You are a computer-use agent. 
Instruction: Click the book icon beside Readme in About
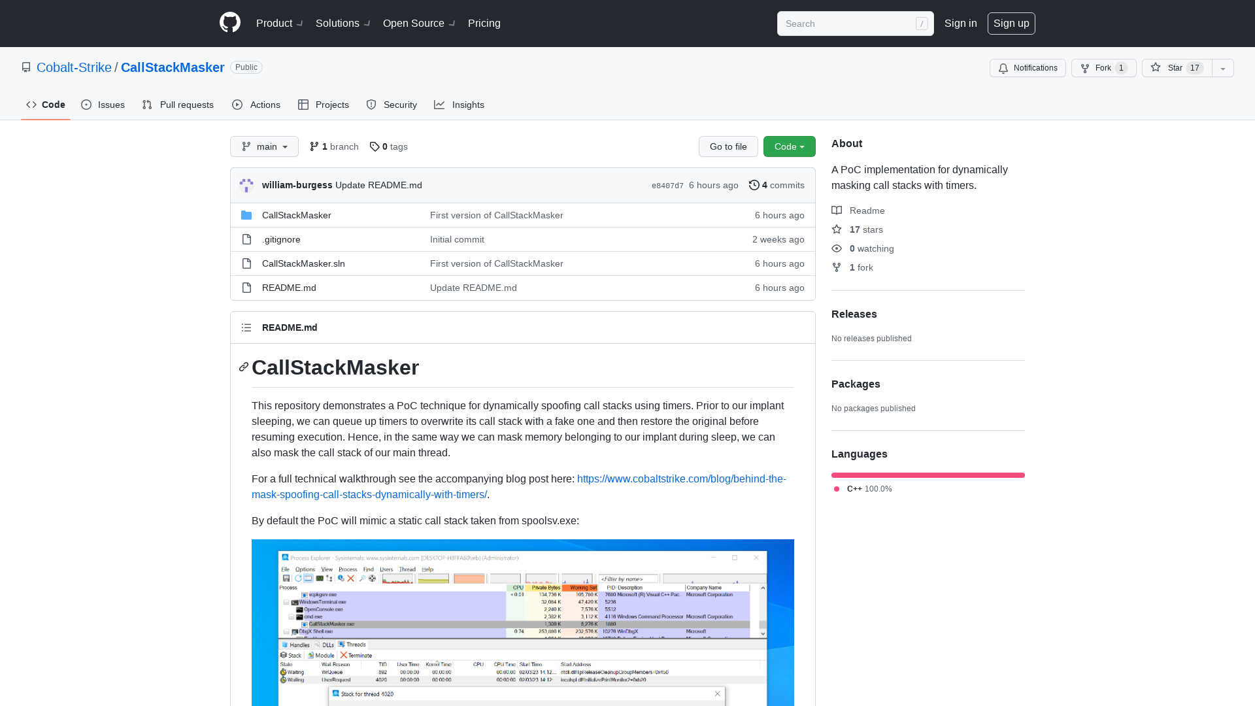(837, 210)
